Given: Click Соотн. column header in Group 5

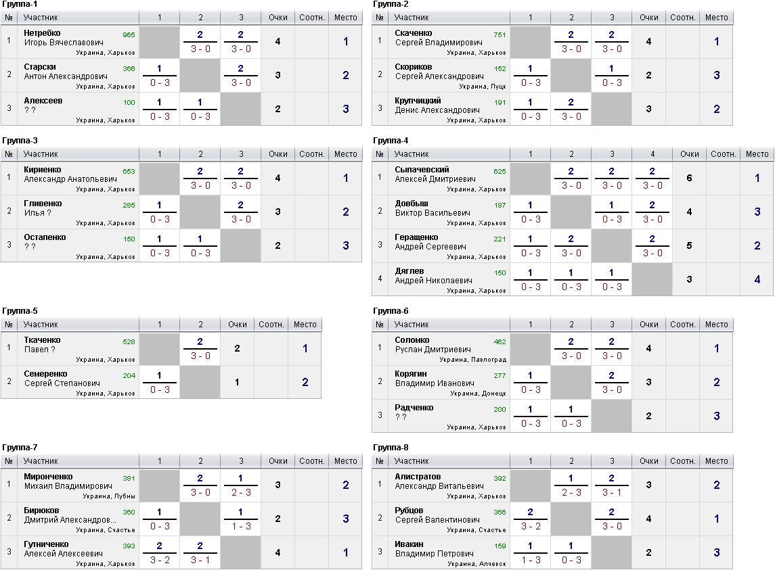Looking at the screenshot, I should pyautogui.click(x=271, y=325).
